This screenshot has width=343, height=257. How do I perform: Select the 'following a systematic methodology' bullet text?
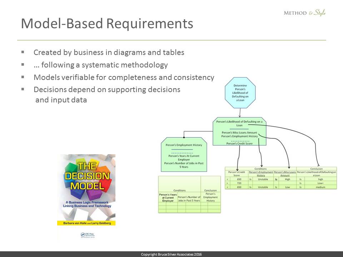tap(100, 65)
